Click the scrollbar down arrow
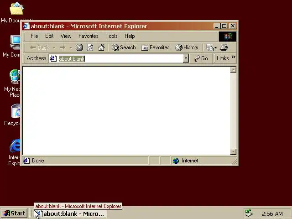The height and width of the screenshot is (219, 292). coord(233,151)
